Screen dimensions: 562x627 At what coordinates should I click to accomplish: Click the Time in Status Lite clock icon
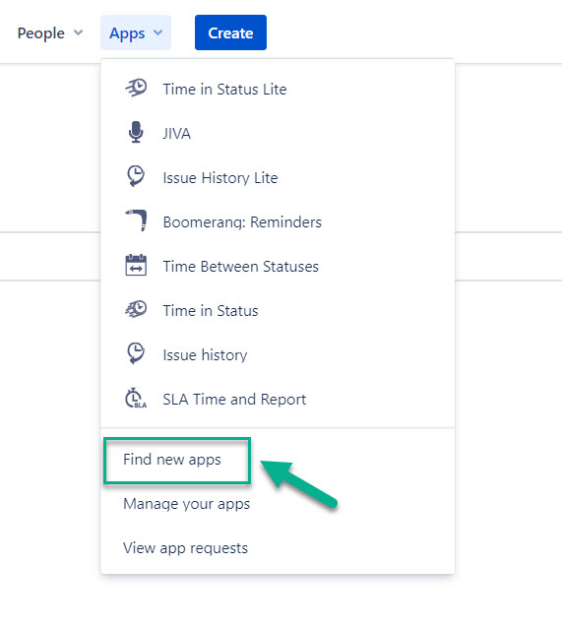[x=136, y=88]
